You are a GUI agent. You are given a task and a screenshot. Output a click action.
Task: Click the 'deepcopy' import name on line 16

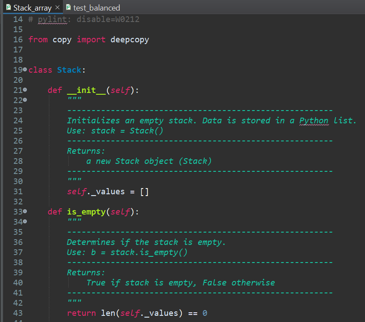point(129,40)
